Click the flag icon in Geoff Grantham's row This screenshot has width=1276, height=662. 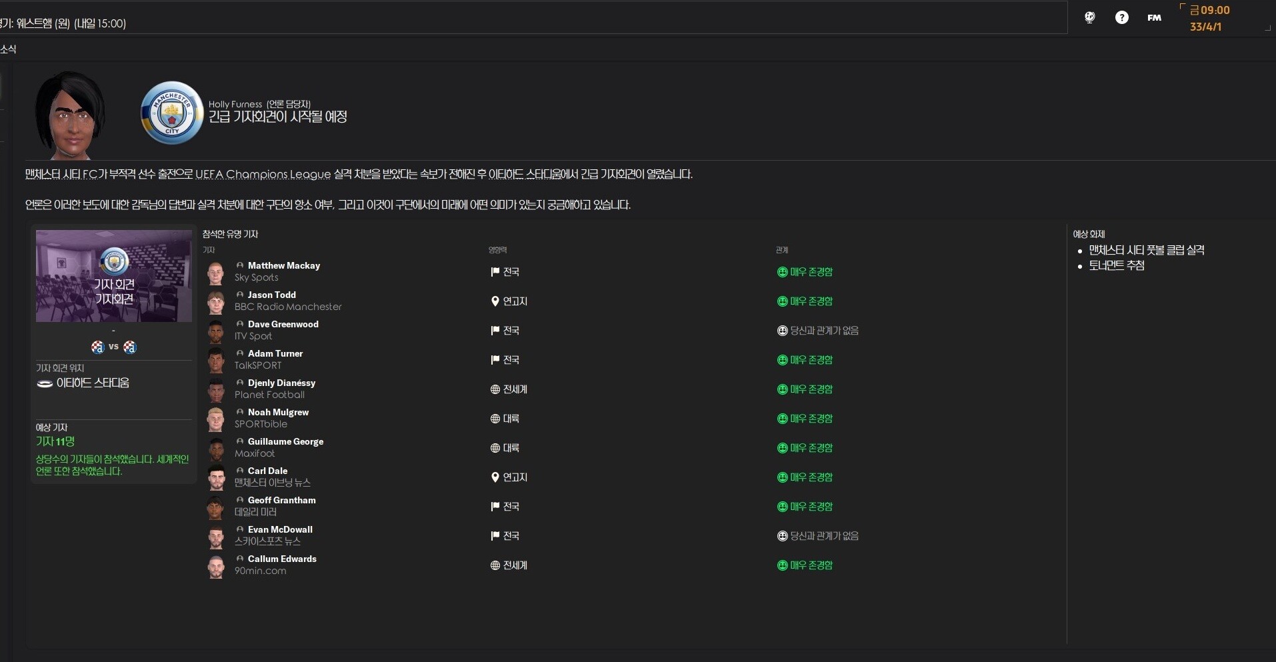point(495,507)
